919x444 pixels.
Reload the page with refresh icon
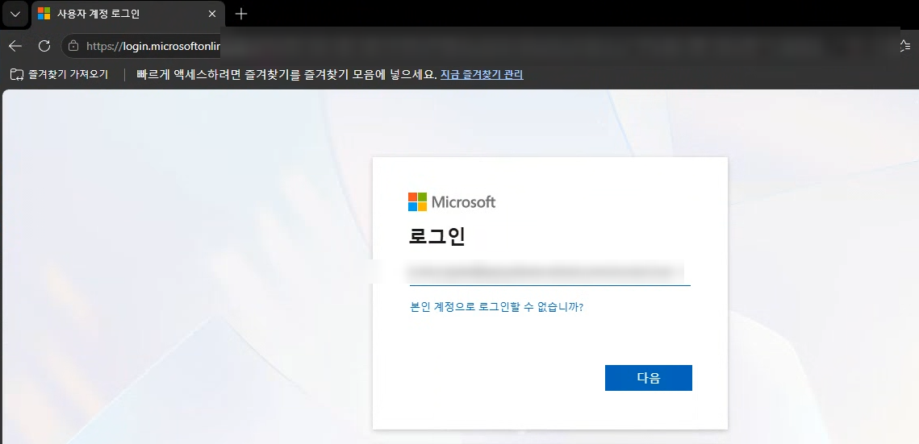point(44,46)
